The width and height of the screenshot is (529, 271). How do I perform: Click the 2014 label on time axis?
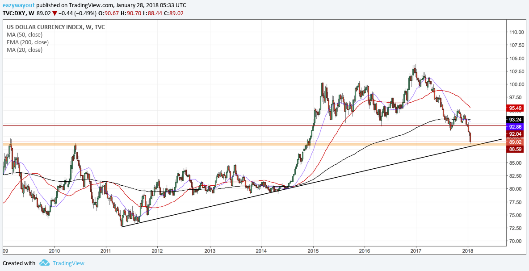tap(261, 251)
